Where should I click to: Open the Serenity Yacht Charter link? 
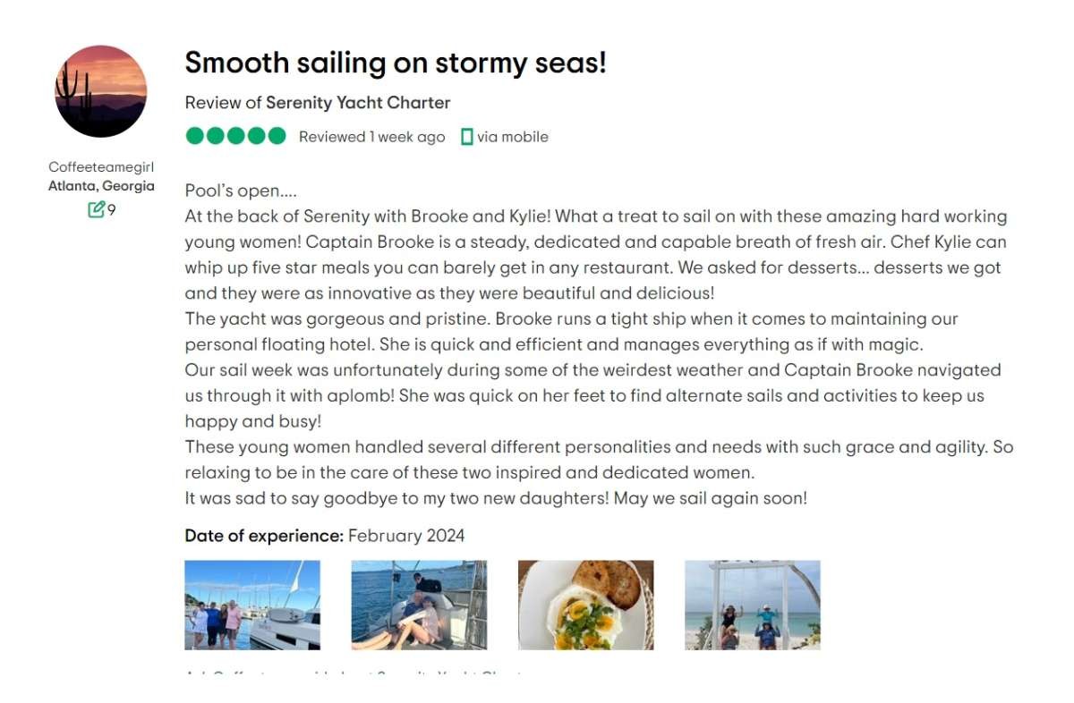358,103
